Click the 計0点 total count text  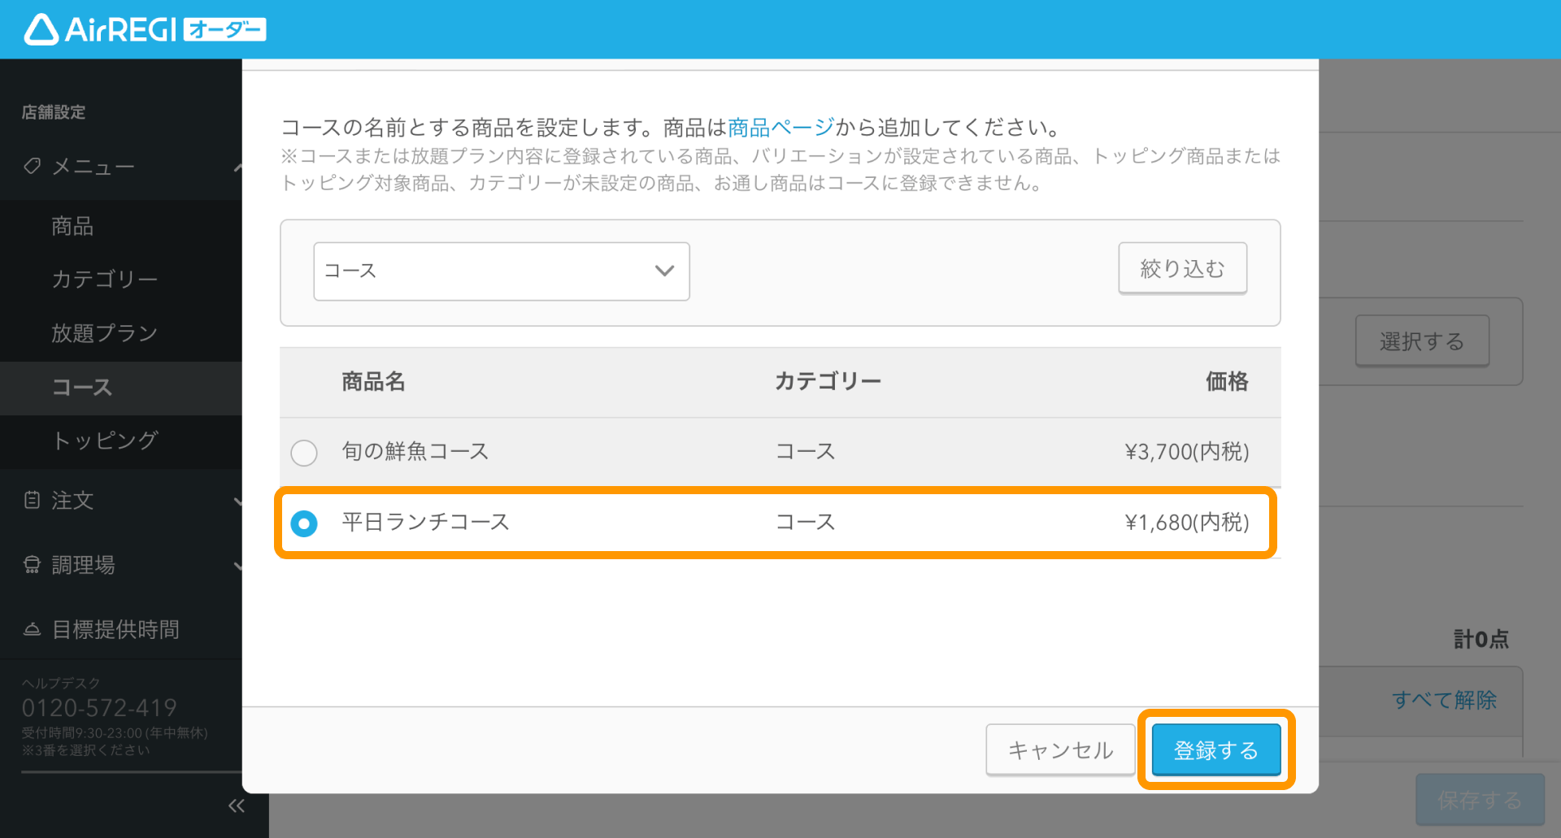pos(1481,640)
